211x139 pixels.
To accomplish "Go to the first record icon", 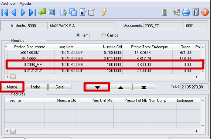I will point(5,12).
